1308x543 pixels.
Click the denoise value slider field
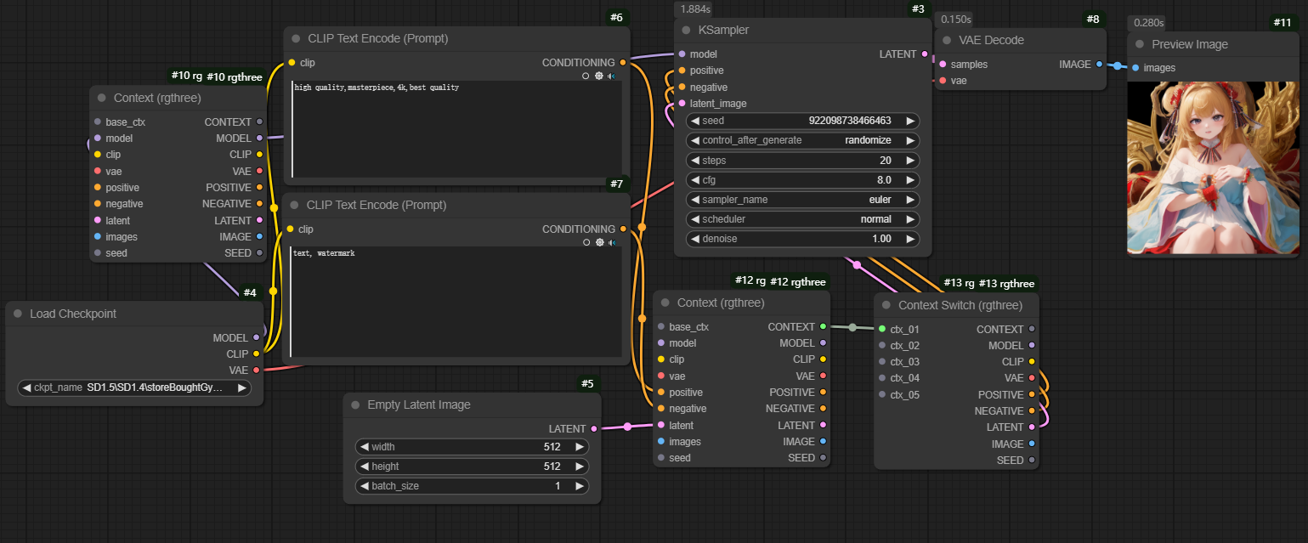coord(802,239)
